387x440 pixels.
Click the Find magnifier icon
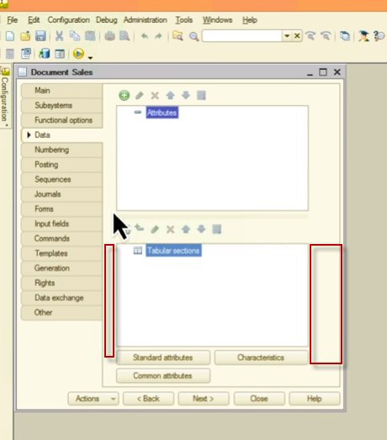pyautogui.click(x=193, y=36)
